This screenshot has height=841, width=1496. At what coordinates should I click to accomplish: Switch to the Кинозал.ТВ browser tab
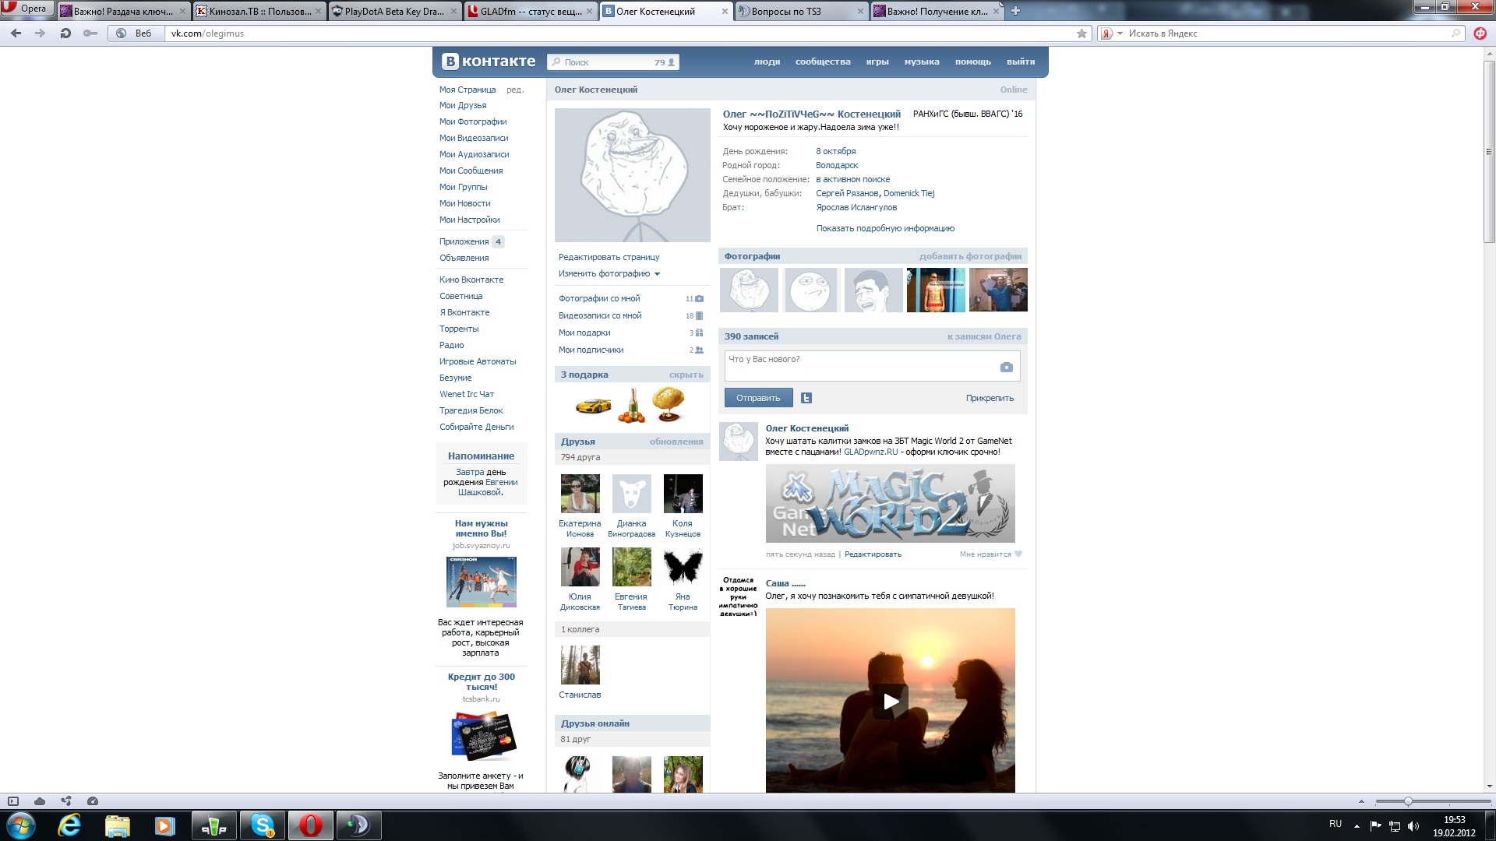[259, 11]
